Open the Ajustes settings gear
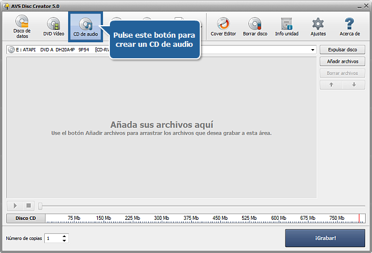Screen dimensions: 372x253 point(318,26)
